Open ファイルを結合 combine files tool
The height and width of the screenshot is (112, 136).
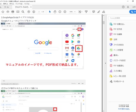point(116,45)
